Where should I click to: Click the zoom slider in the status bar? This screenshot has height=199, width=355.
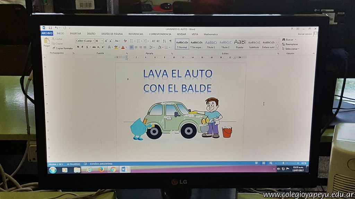284,163
